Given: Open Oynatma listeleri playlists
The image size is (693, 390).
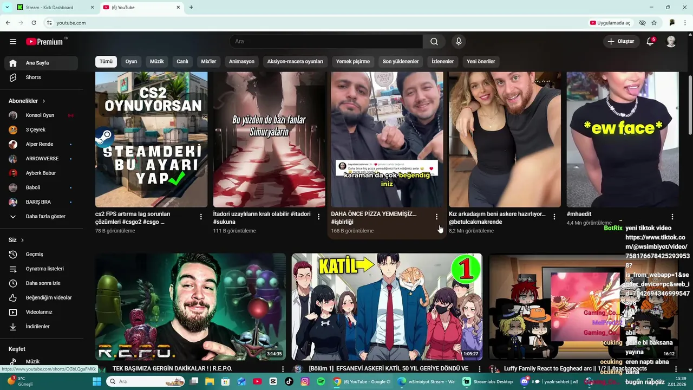Looking at the screenshot, I should pos(41,269).
